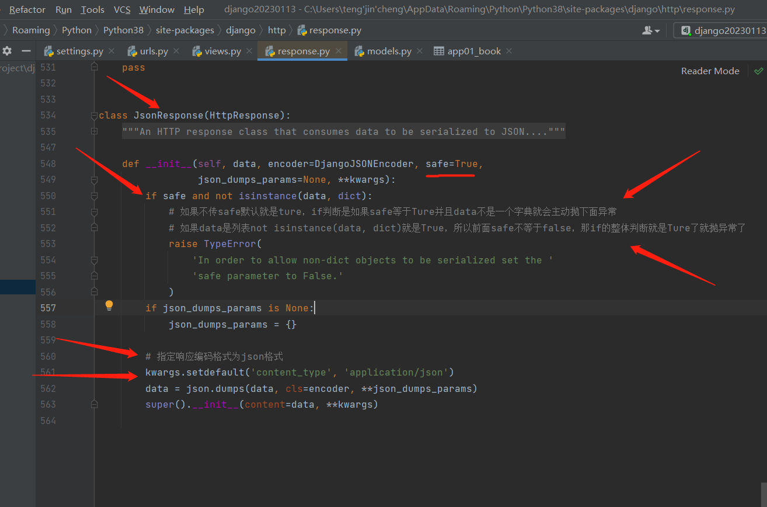
Task: Click the 'safe parameter to False.' string
Action: point(268,276)
